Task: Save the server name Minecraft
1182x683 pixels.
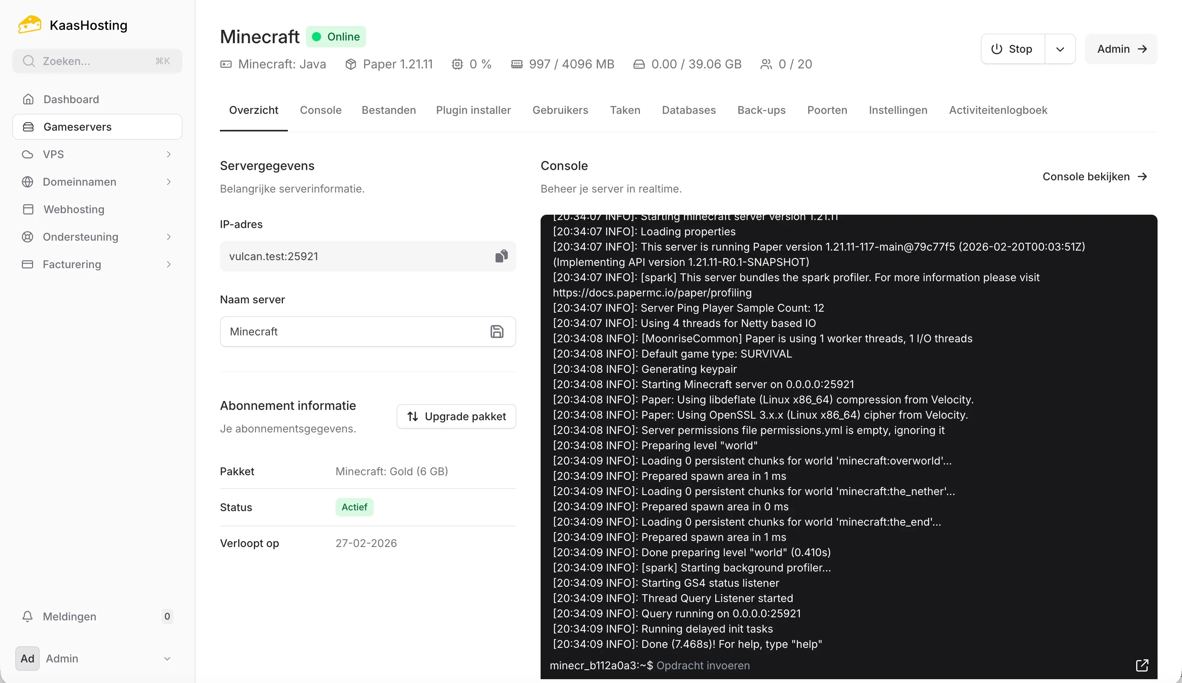Action: pyautogui.click(x=497, y=331)
